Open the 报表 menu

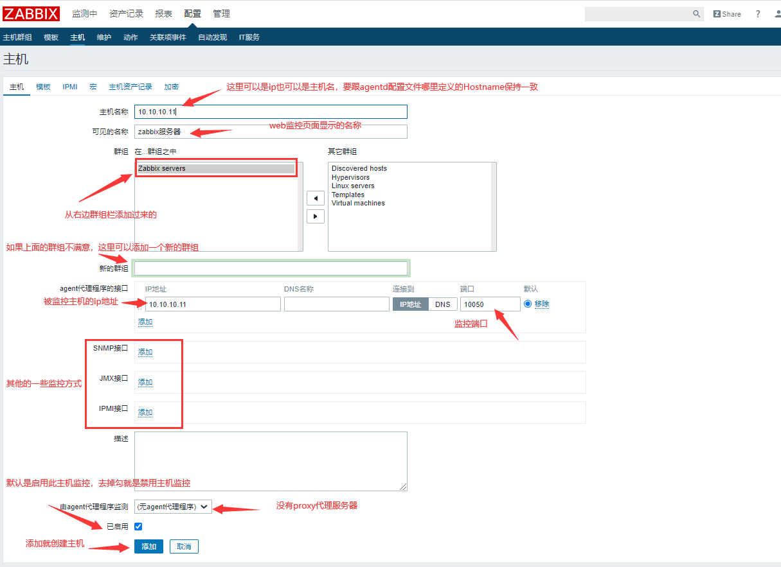[x=163, y=13]
